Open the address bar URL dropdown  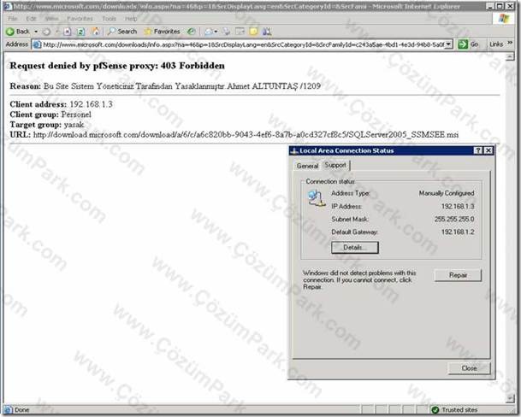tap(448, 44)
